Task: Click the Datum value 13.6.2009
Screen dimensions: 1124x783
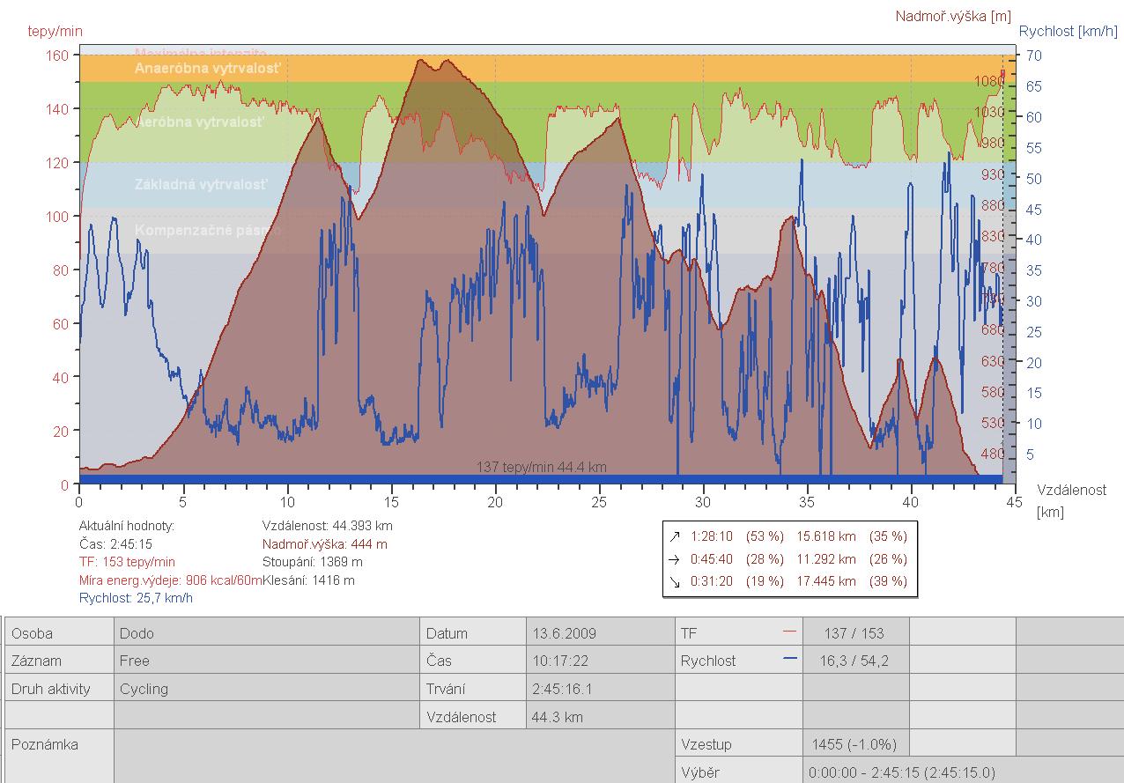Action: tap(564, 633)
